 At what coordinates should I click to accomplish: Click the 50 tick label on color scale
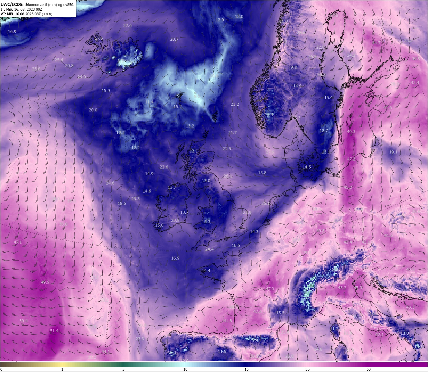click(368, 369)
